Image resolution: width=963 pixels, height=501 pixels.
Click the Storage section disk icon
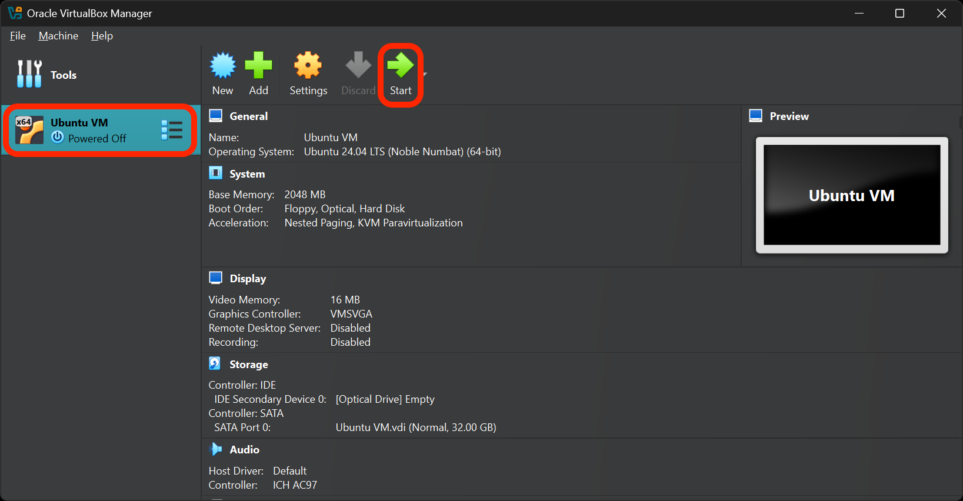pos(215,364)
